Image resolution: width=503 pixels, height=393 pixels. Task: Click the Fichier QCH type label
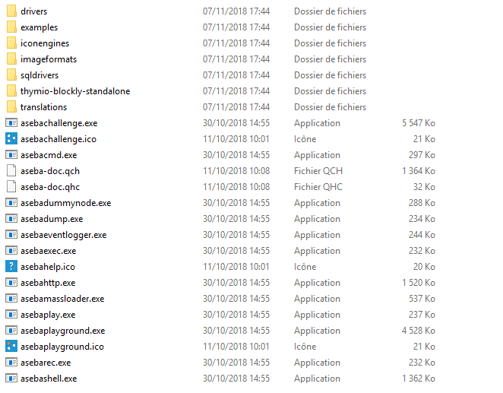[318, 171]
